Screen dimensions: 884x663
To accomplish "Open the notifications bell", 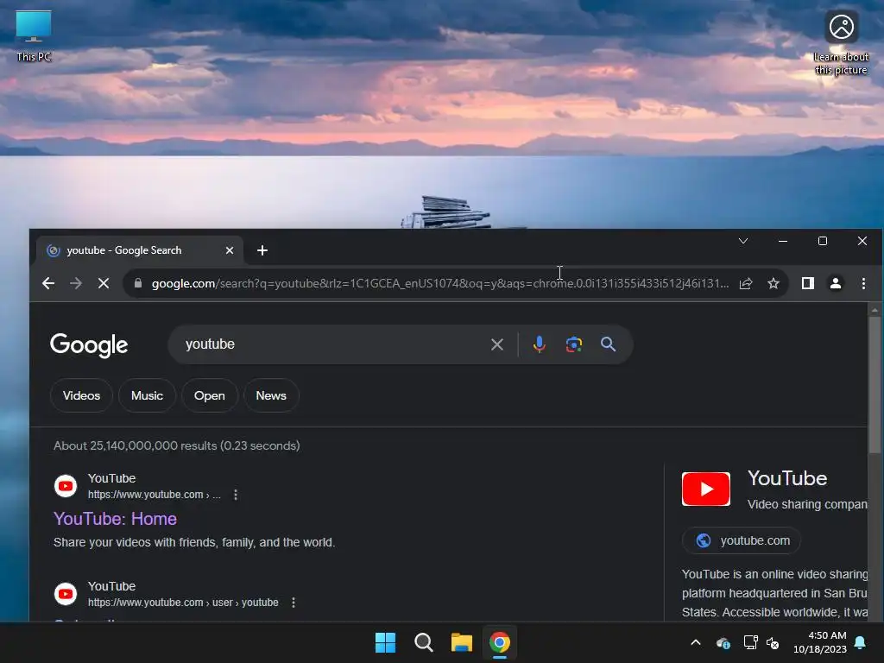I will pos(861,642).
